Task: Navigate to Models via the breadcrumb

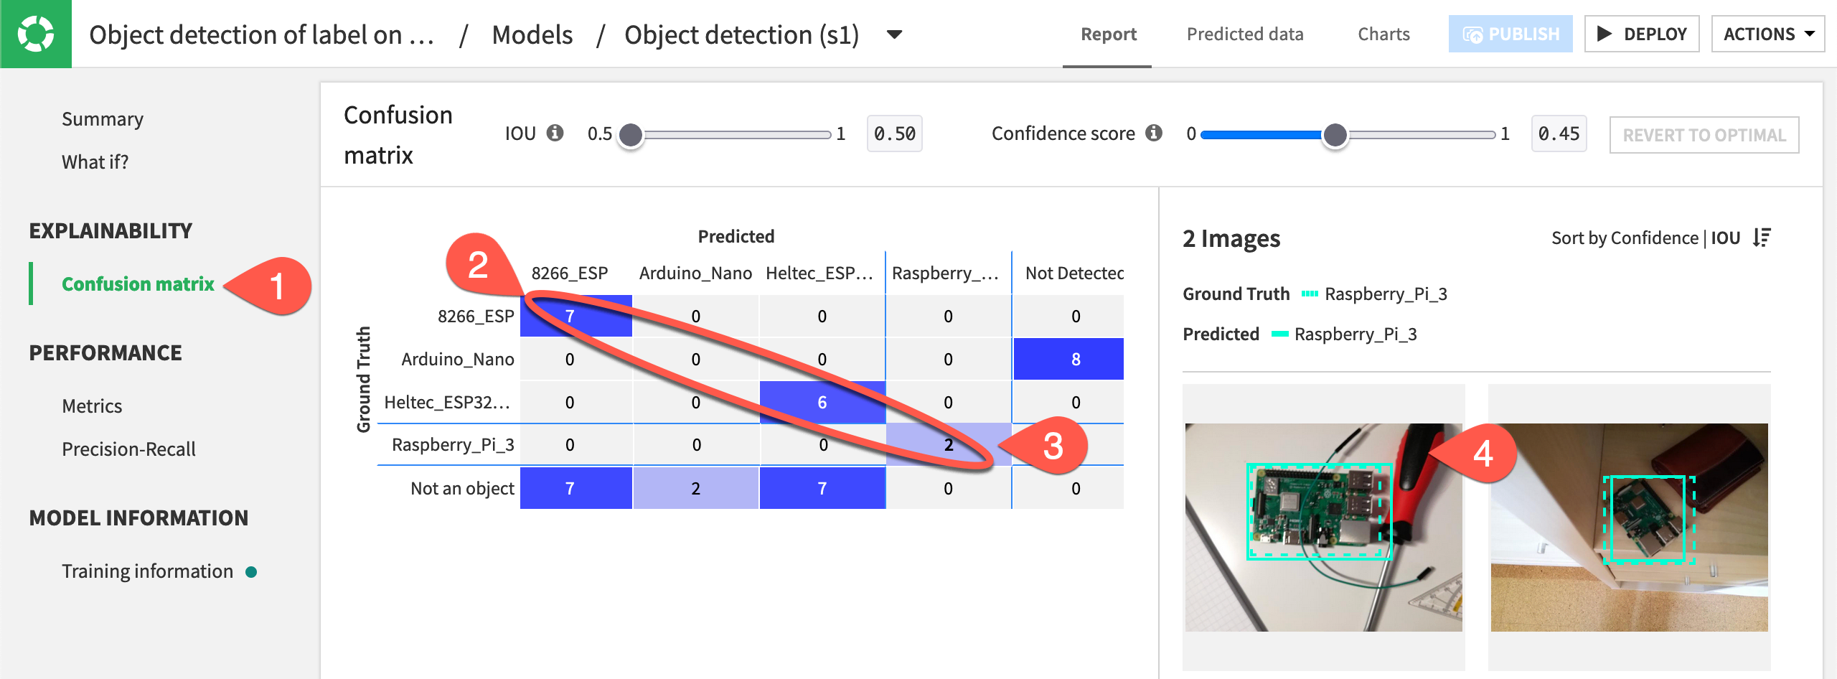Action: click(x=531, y=34)
